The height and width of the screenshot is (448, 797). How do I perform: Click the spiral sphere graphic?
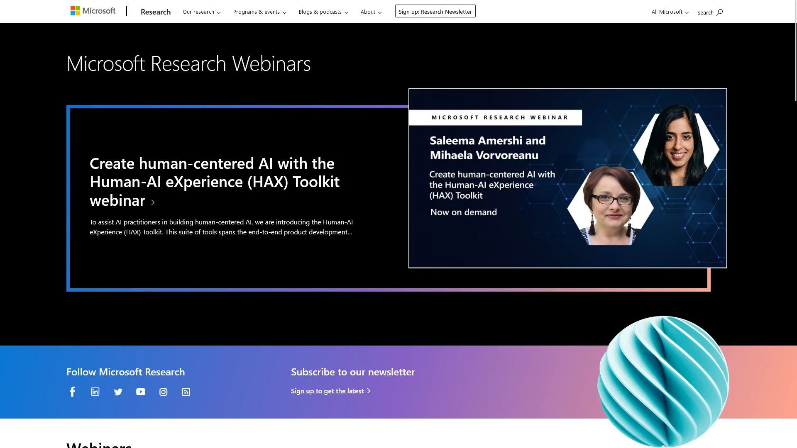point(662,382)
